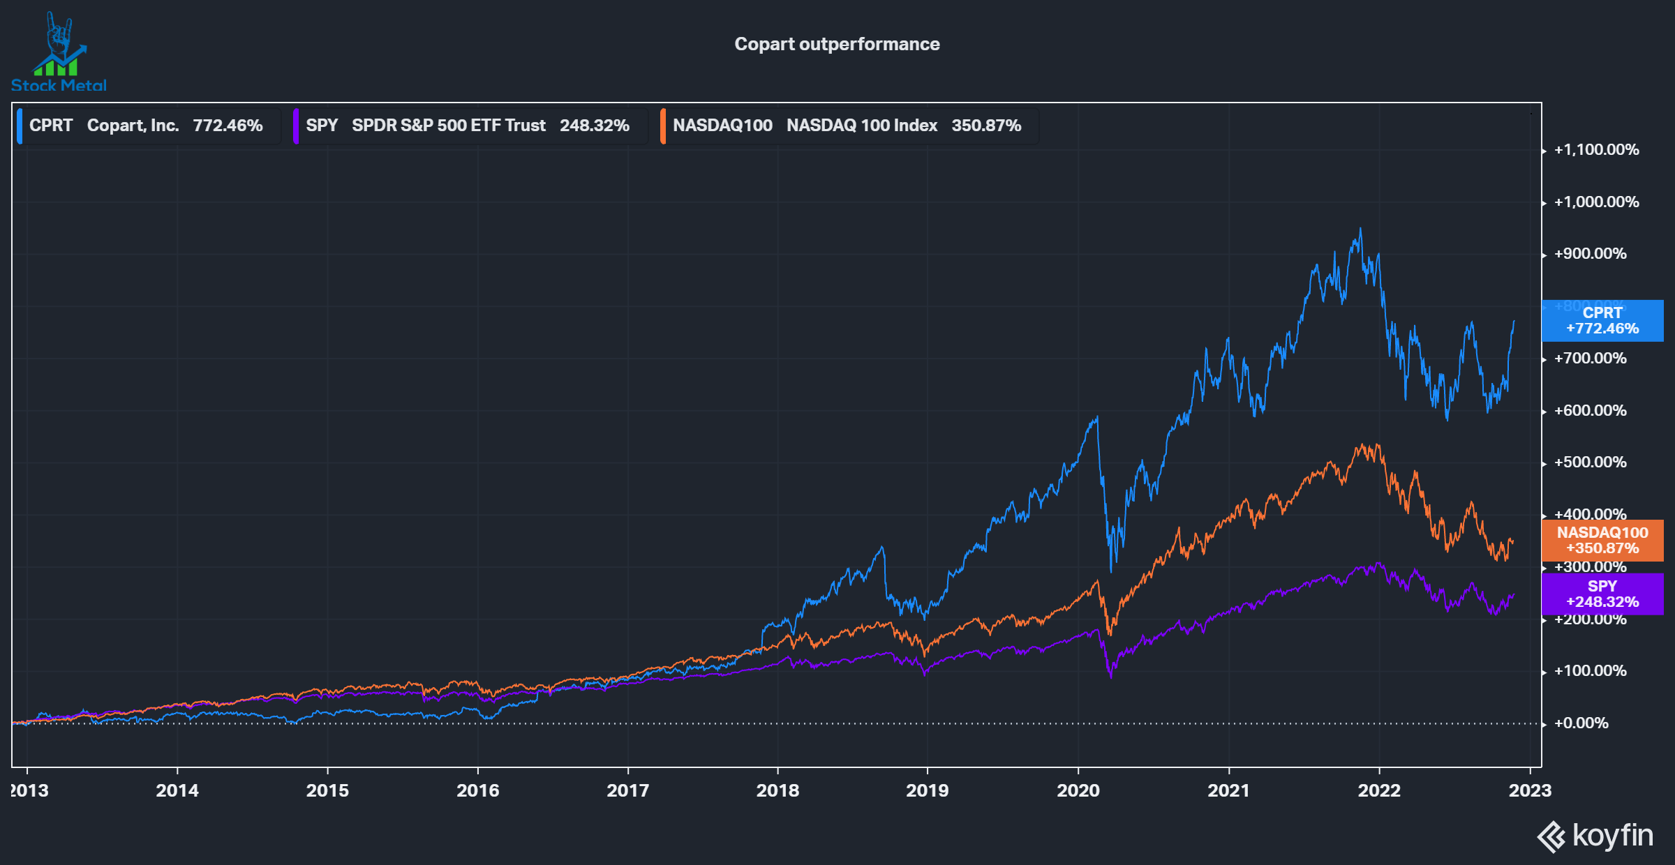
Task: Click the Stock Metal logo
Action: coord(59,52)
